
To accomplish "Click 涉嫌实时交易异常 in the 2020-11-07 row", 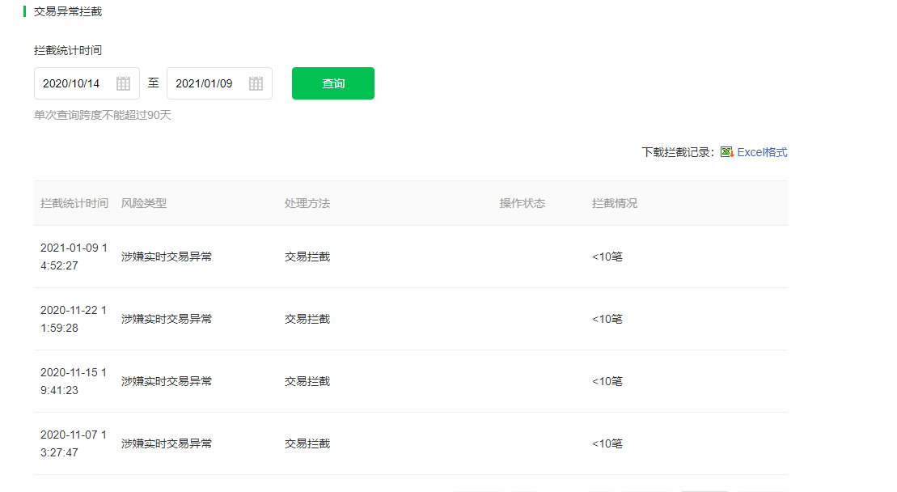I will tap(167, 444).
